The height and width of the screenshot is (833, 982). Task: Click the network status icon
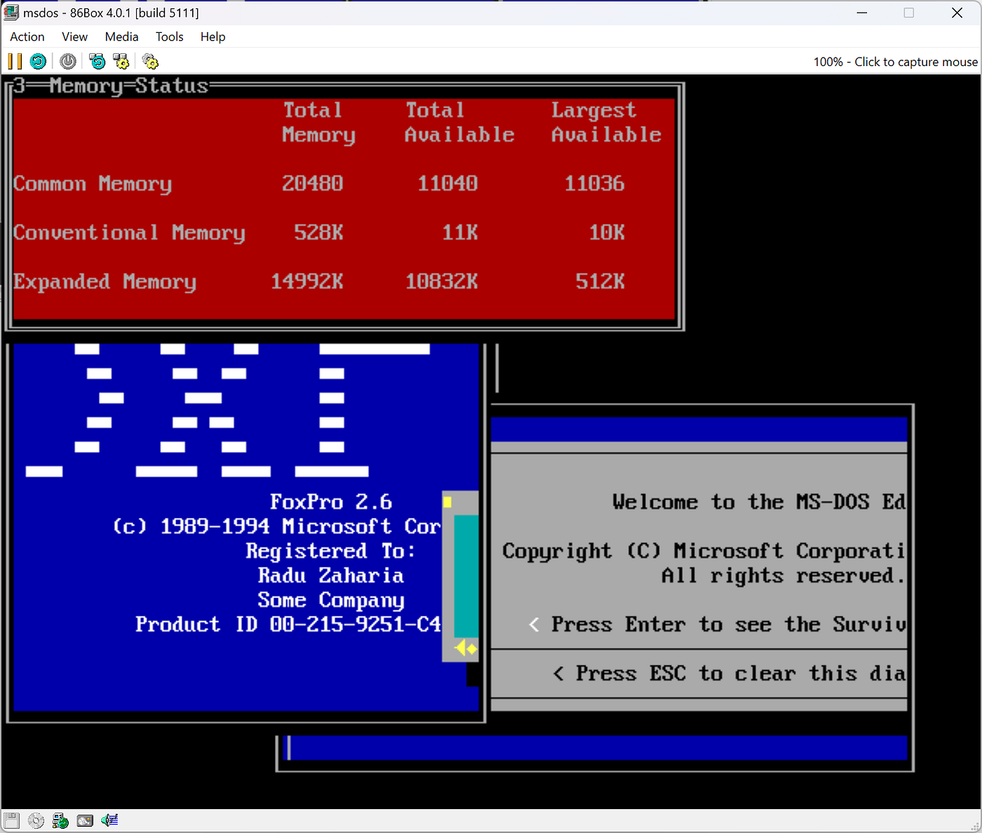(60, 820)
